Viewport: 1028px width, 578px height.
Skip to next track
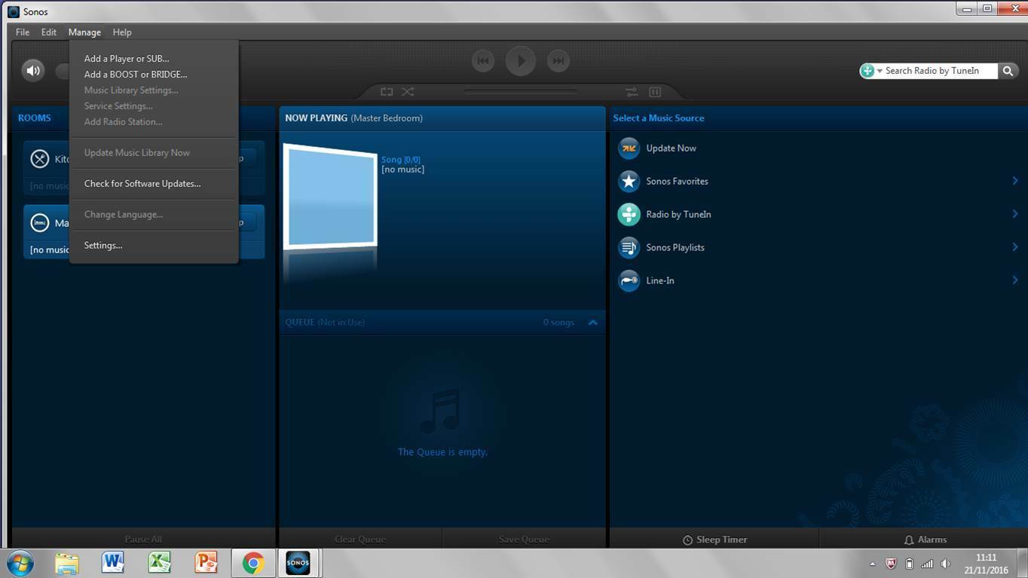point(558,61)
